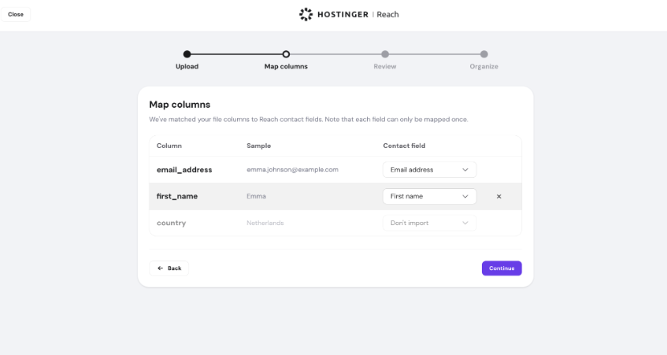Screen dimensions: 667x355
Task: Select the first_name column name
Action: click(177, 197)
